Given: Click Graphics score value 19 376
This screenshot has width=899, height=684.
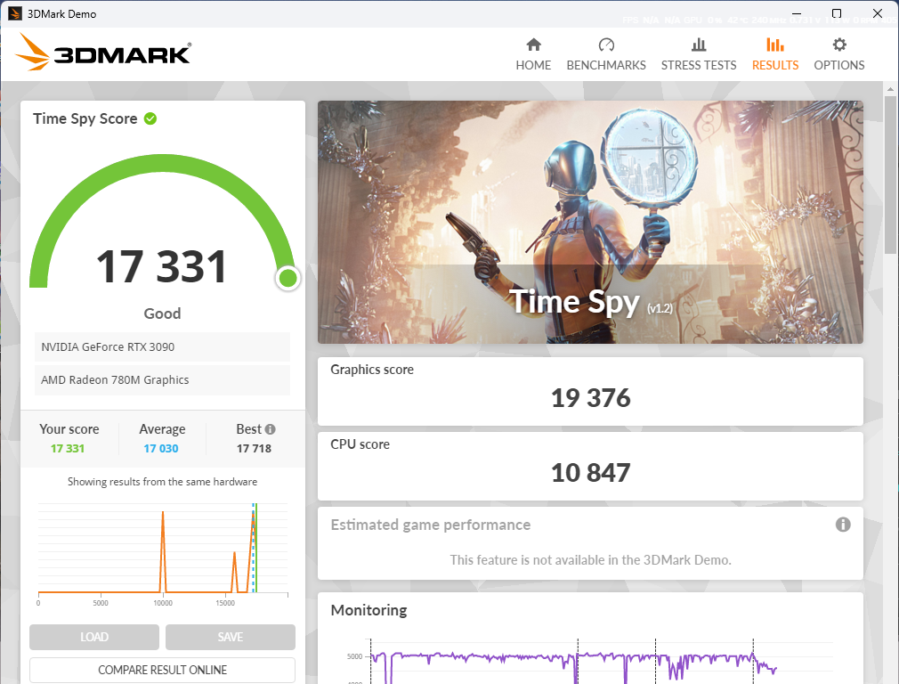Looking at the screenshot, I should tap(590, 398).
